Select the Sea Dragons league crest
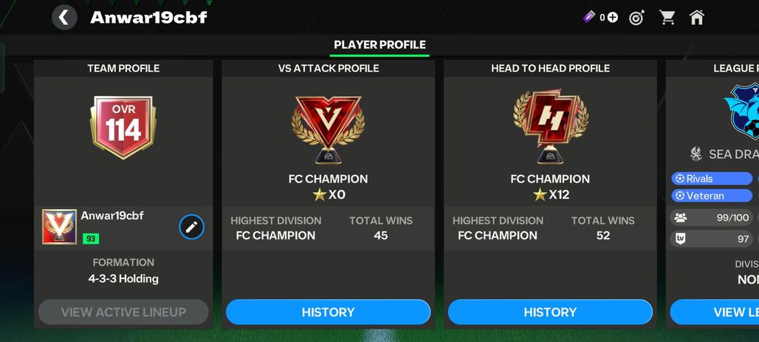 [x=741, y=112]
